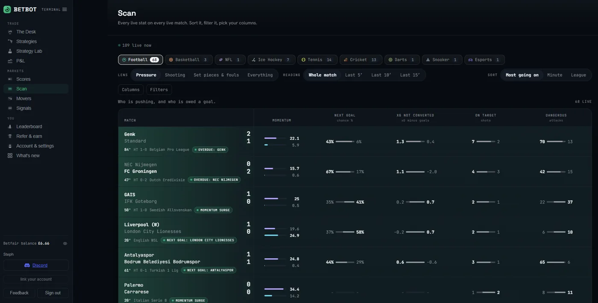Click the XG Not Converted column header

415,115
